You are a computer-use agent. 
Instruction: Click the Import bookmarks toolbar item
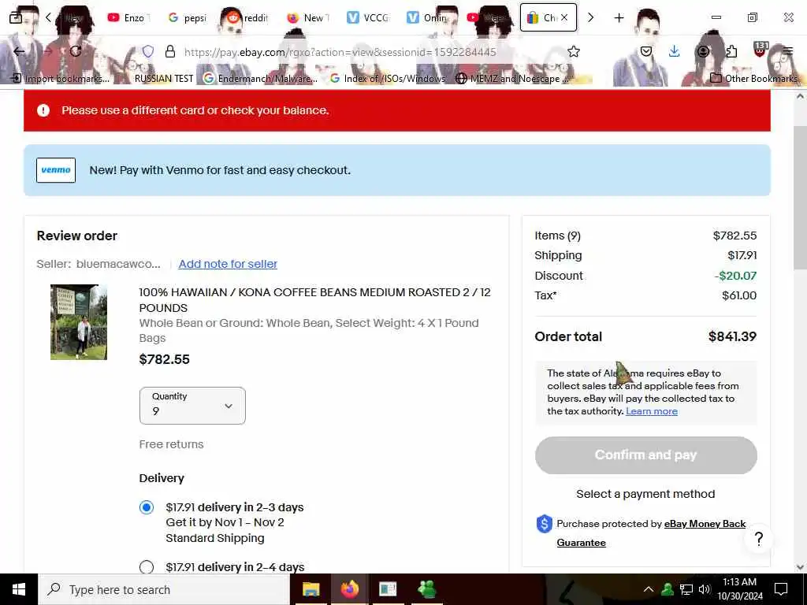(61, 78)
